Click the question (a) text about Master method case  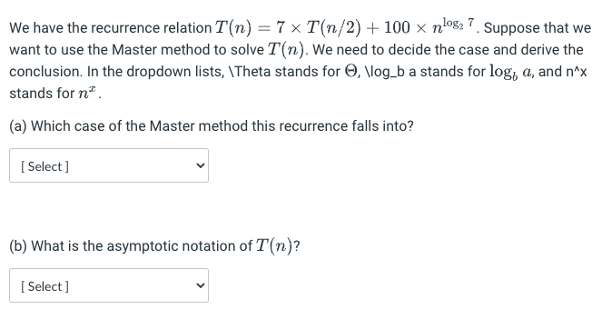212,126
